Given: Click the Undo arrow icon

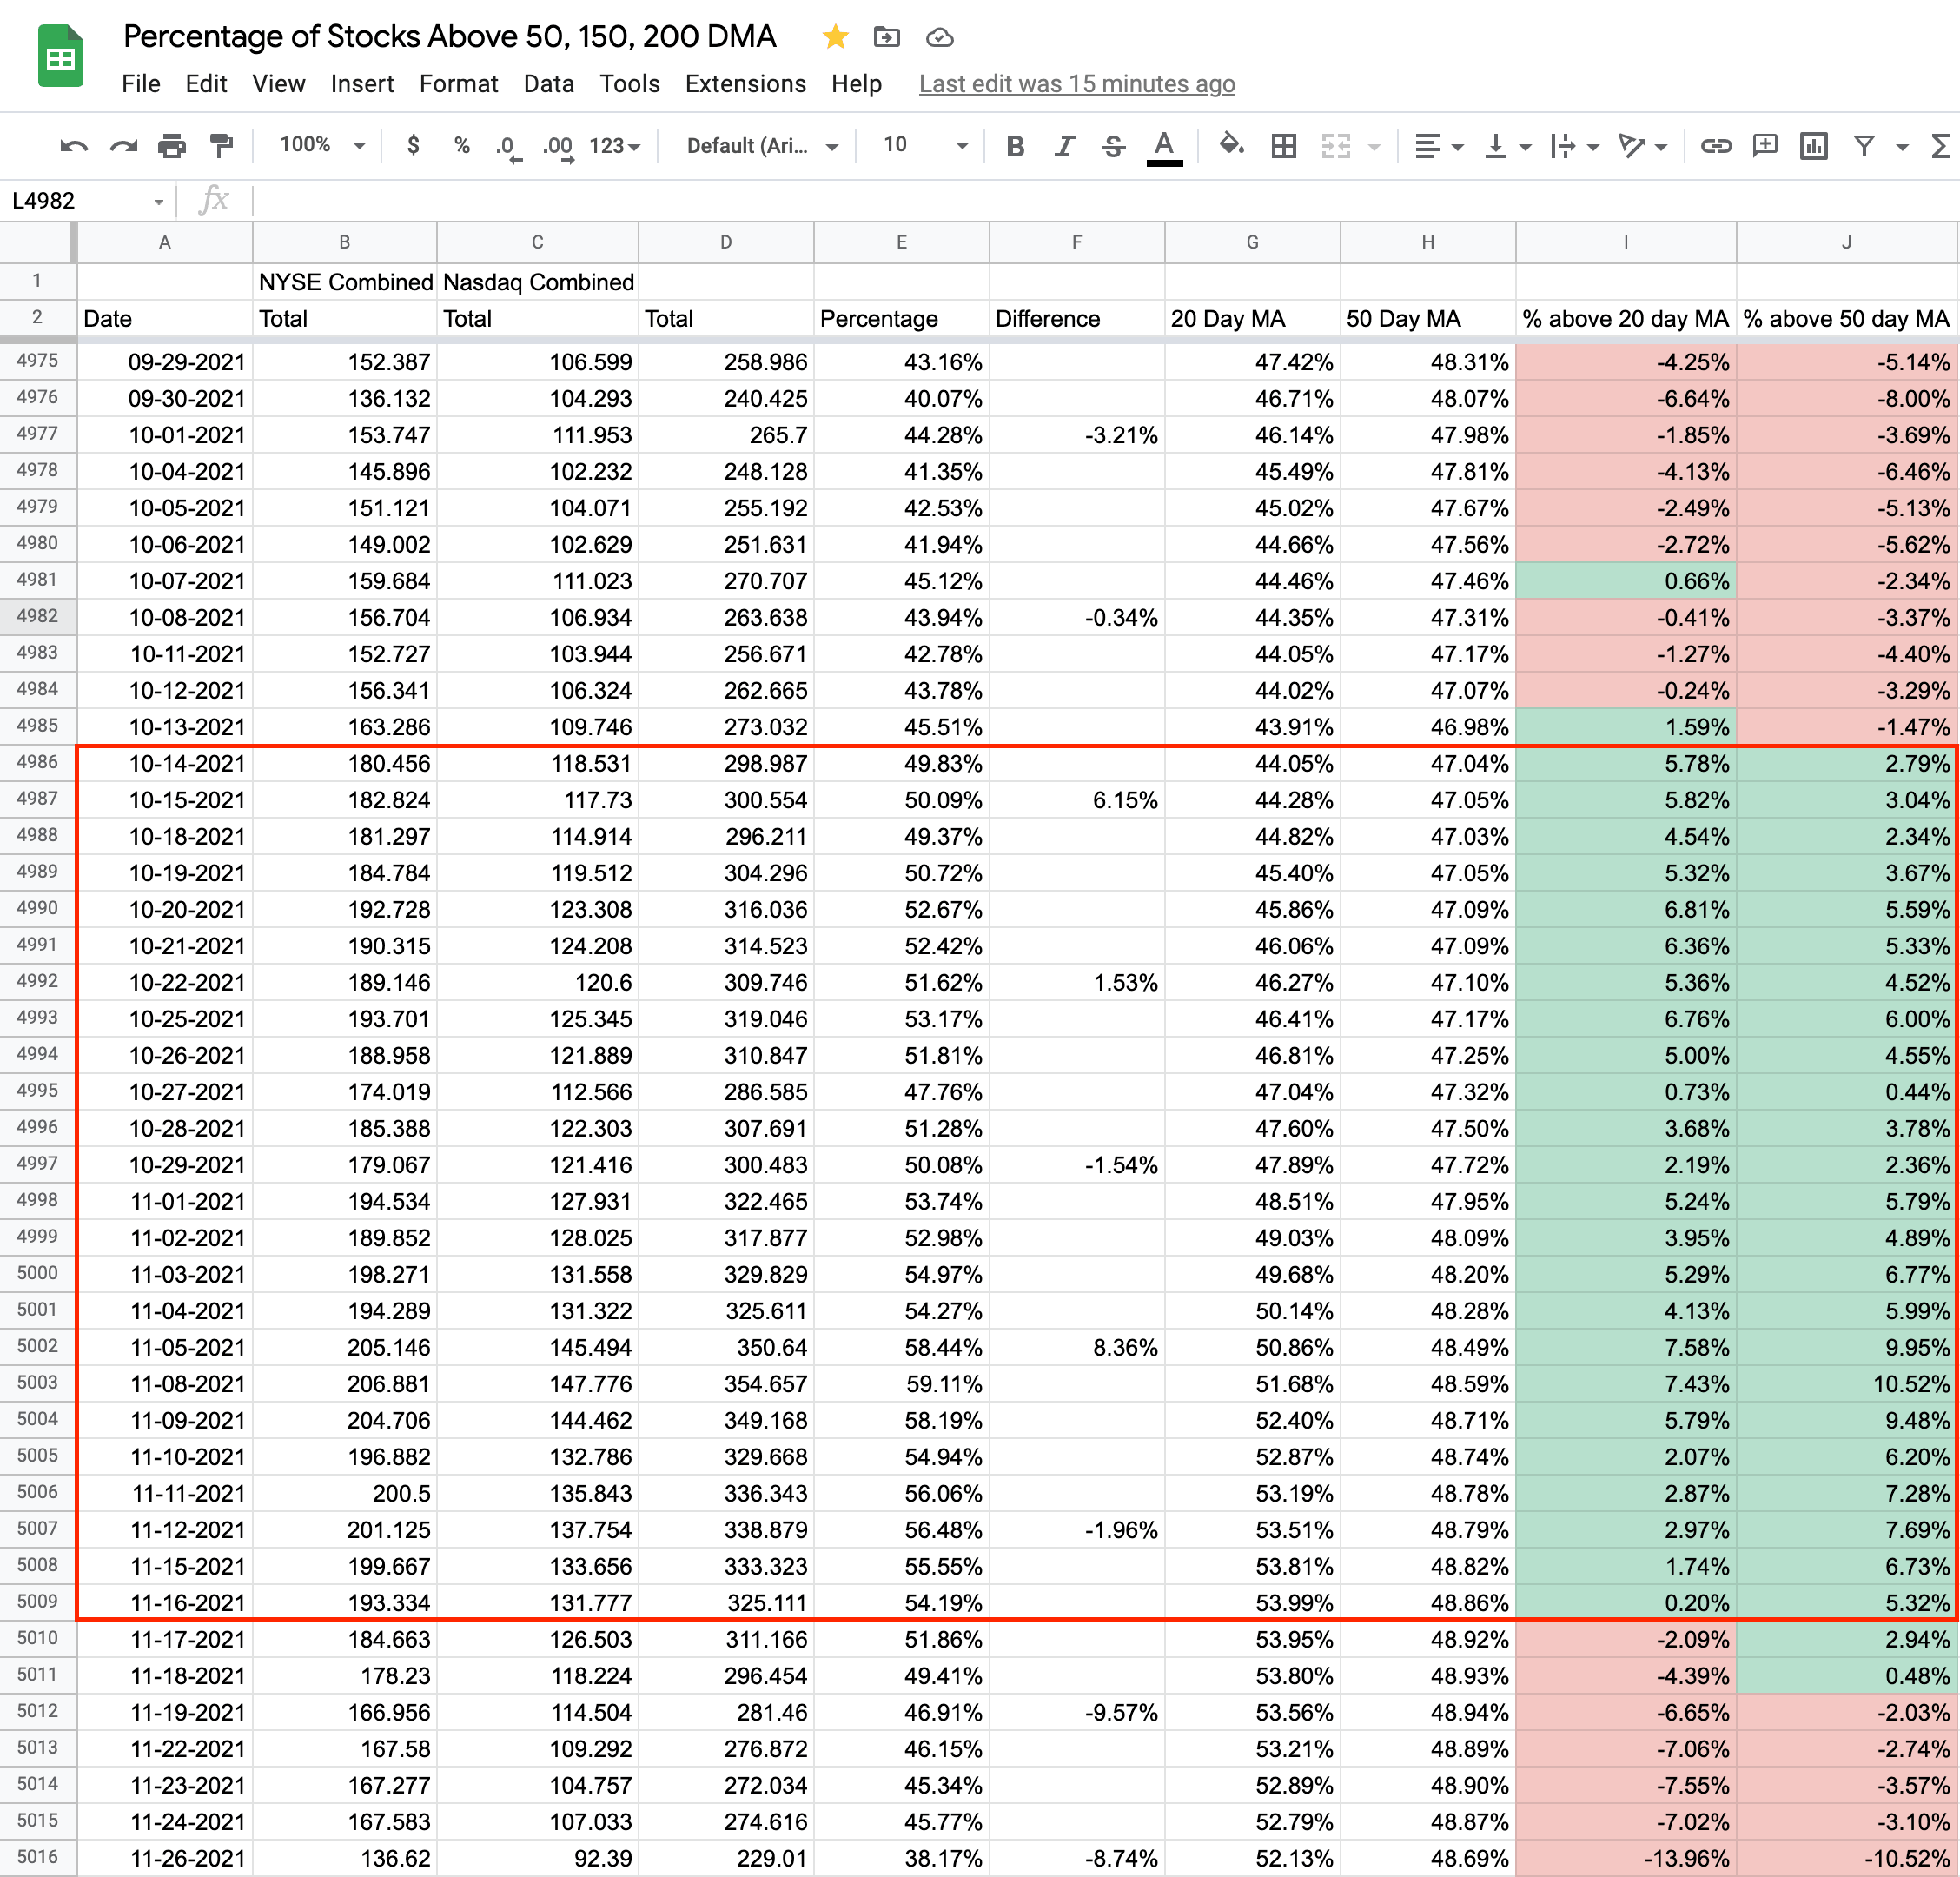Looking at the screenshot, I should tap(73, 146).
